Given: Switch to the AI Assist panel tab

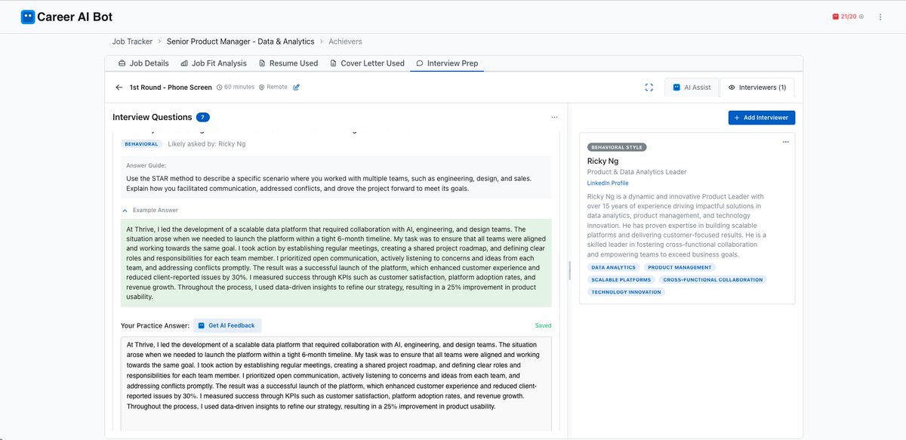Looking at the screenshot, I should 692,88.
